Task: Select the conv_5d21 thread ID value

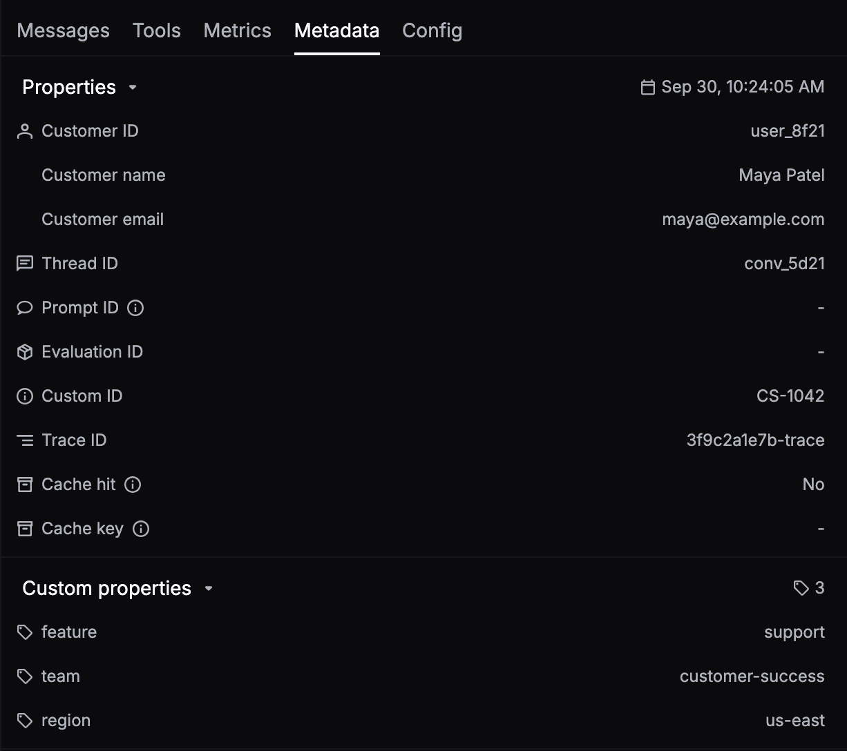Action: pos(784,264)
